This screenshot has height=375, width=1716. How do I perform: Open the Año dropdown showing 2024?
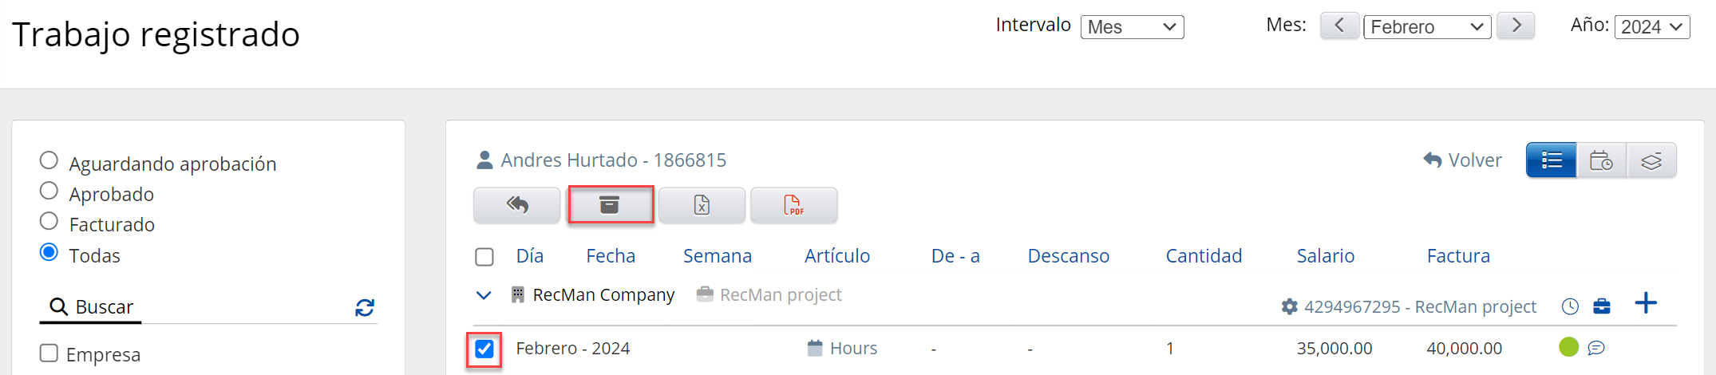1651,27
